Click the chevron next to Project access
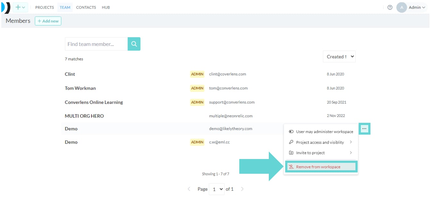 pyautogui.click(x=351, y=142)
